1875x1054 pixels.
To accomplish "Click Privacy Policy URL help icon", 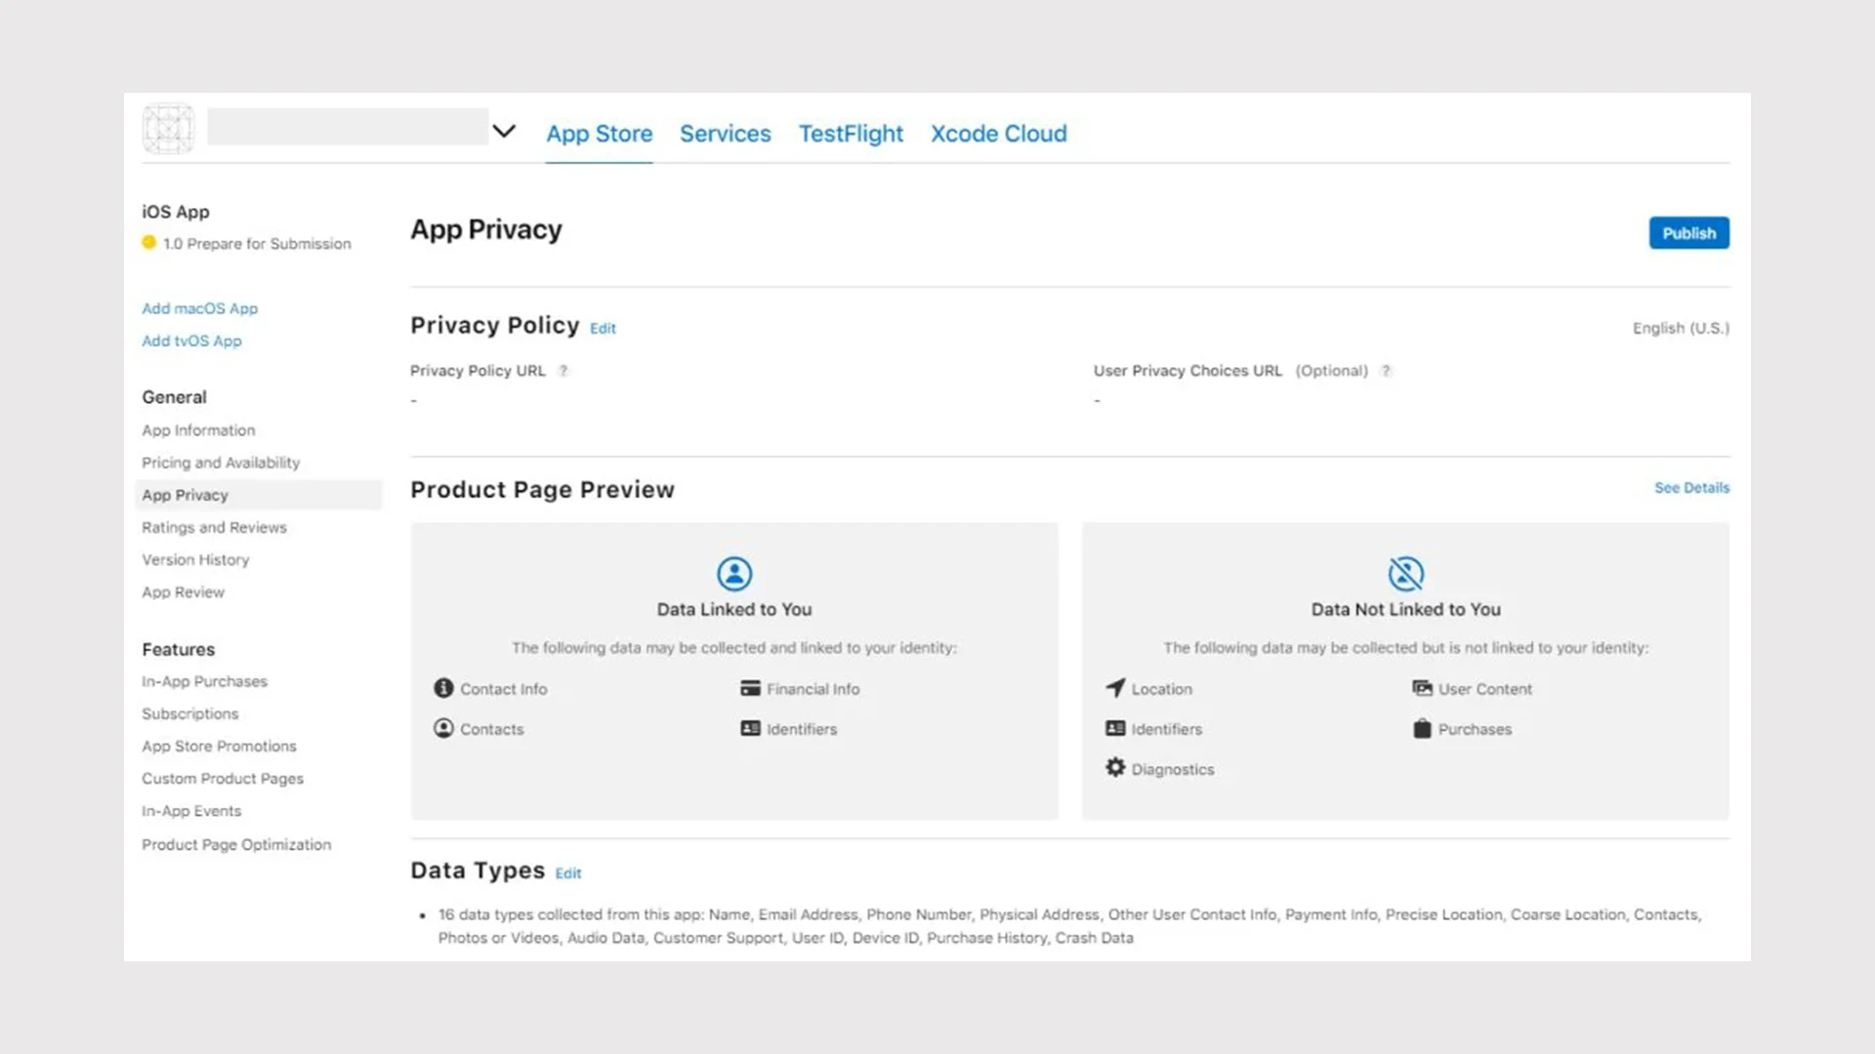I will point(562,371).
